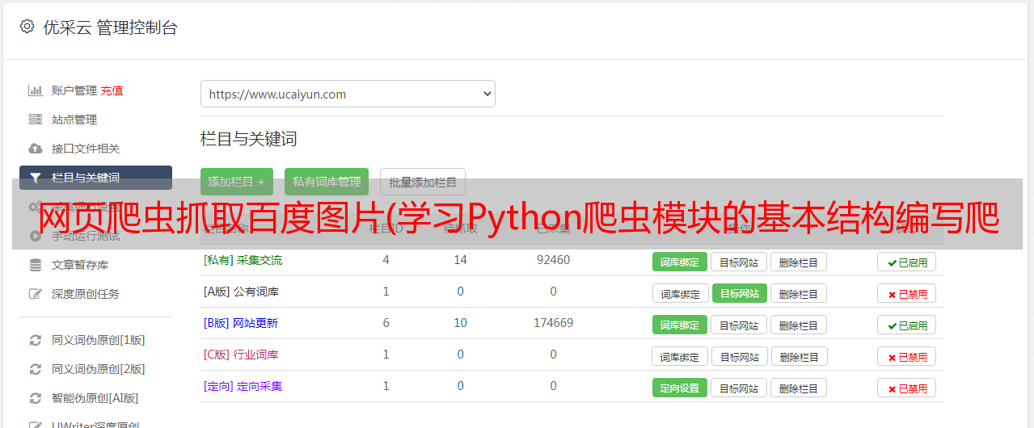The width and height of the screenshot is (1034, 428).
Task: Click 目标网站 for 网站更新 row
Action: click(739, 325)
